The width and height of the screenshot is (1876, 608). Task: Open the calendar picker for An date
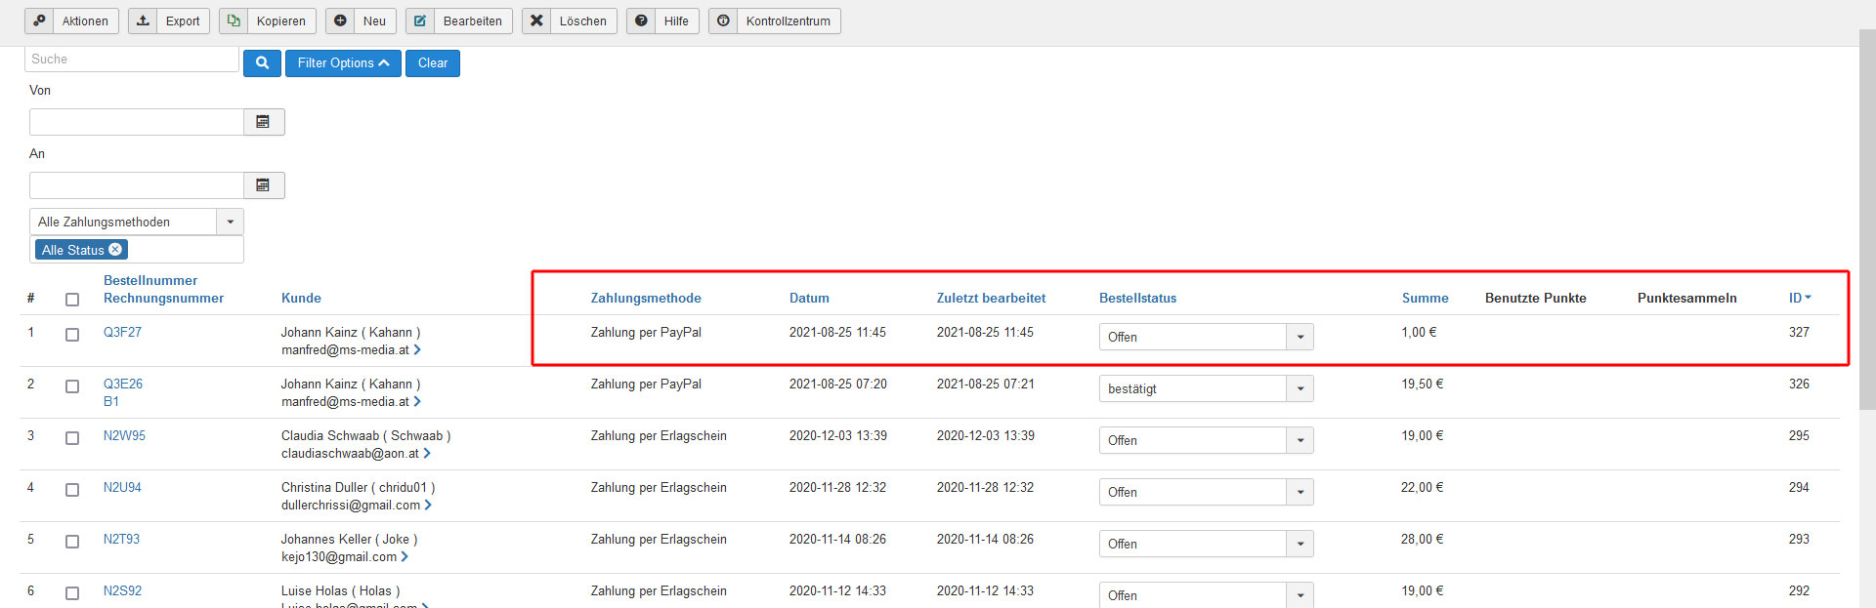pos(264,185)
